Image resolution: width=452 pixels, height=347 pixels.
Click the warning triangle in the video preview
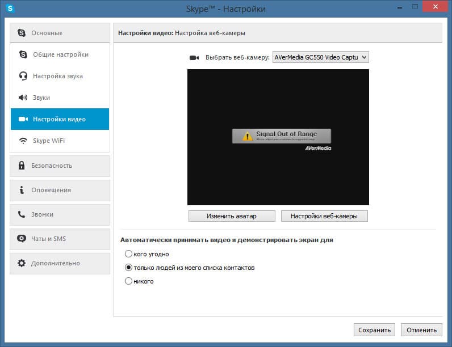pyautogui.click(x=248, y=136)
